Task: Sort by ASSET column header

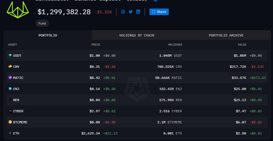Action: [12, 45]
